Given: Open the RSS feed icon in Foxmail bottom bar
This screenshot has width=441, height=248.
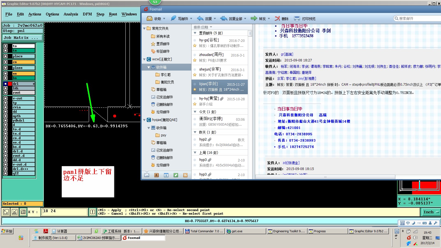Looking at the screenshot, I should [185, 175].
